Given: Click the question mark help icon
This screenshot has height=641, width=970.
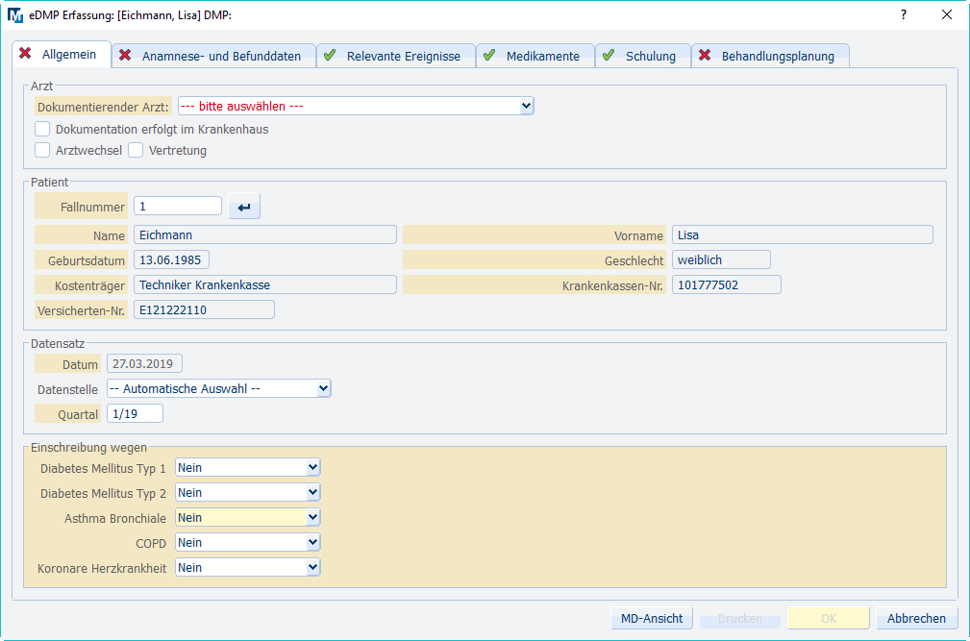Looking at the screenshot, I should pyautogui.click(x=903, y=14).
